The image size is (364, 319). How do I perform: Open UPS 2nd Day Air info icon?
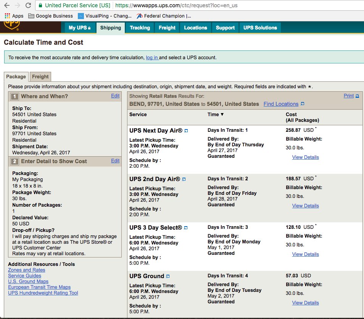pos(184,179)
